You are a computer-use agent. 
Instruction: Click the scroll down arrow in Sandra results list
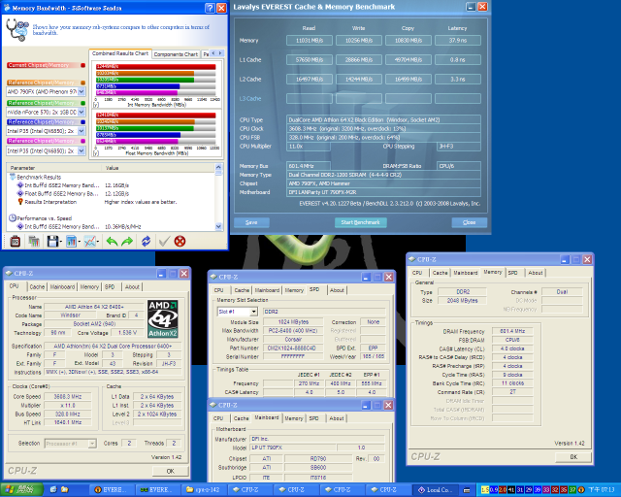[218, 226]
